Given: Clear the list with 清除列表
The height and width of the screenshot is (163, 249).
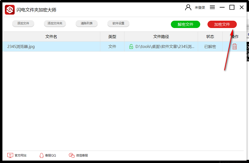Looking at the screenshot, I should pos(86,24).
